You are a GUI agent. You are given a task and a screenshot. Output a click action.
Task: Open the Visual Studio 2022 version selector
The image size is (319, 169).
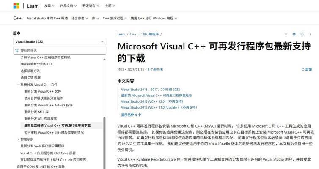[x=60, y=42]
